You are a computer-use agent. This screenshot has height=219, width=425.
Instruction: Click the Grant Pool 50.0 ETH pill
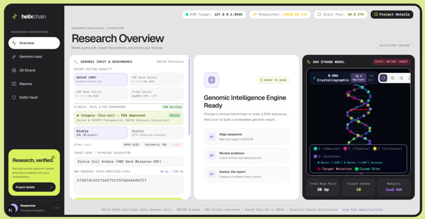[341, 15]
